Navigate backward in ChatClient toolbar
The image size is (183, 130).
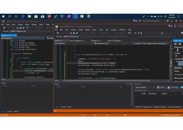pos(58,33)
